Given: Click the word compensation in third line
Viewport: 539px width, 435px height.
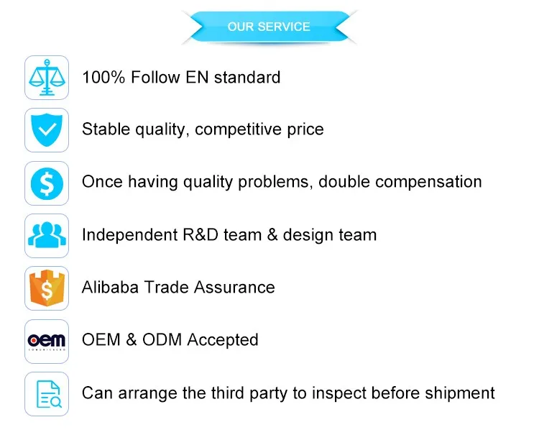Looking at the screenshot, I should click(x=428, y=182).
